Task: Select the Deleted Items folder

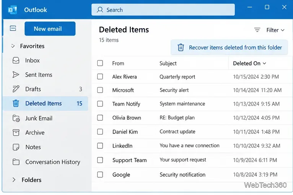Action: pyautogui.click(x=45, y=104)
